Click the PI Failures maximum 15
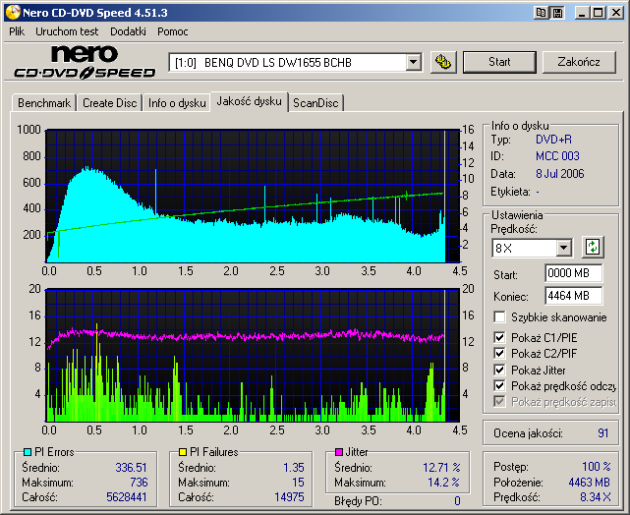The image size is (630, 515). point(298,482)
